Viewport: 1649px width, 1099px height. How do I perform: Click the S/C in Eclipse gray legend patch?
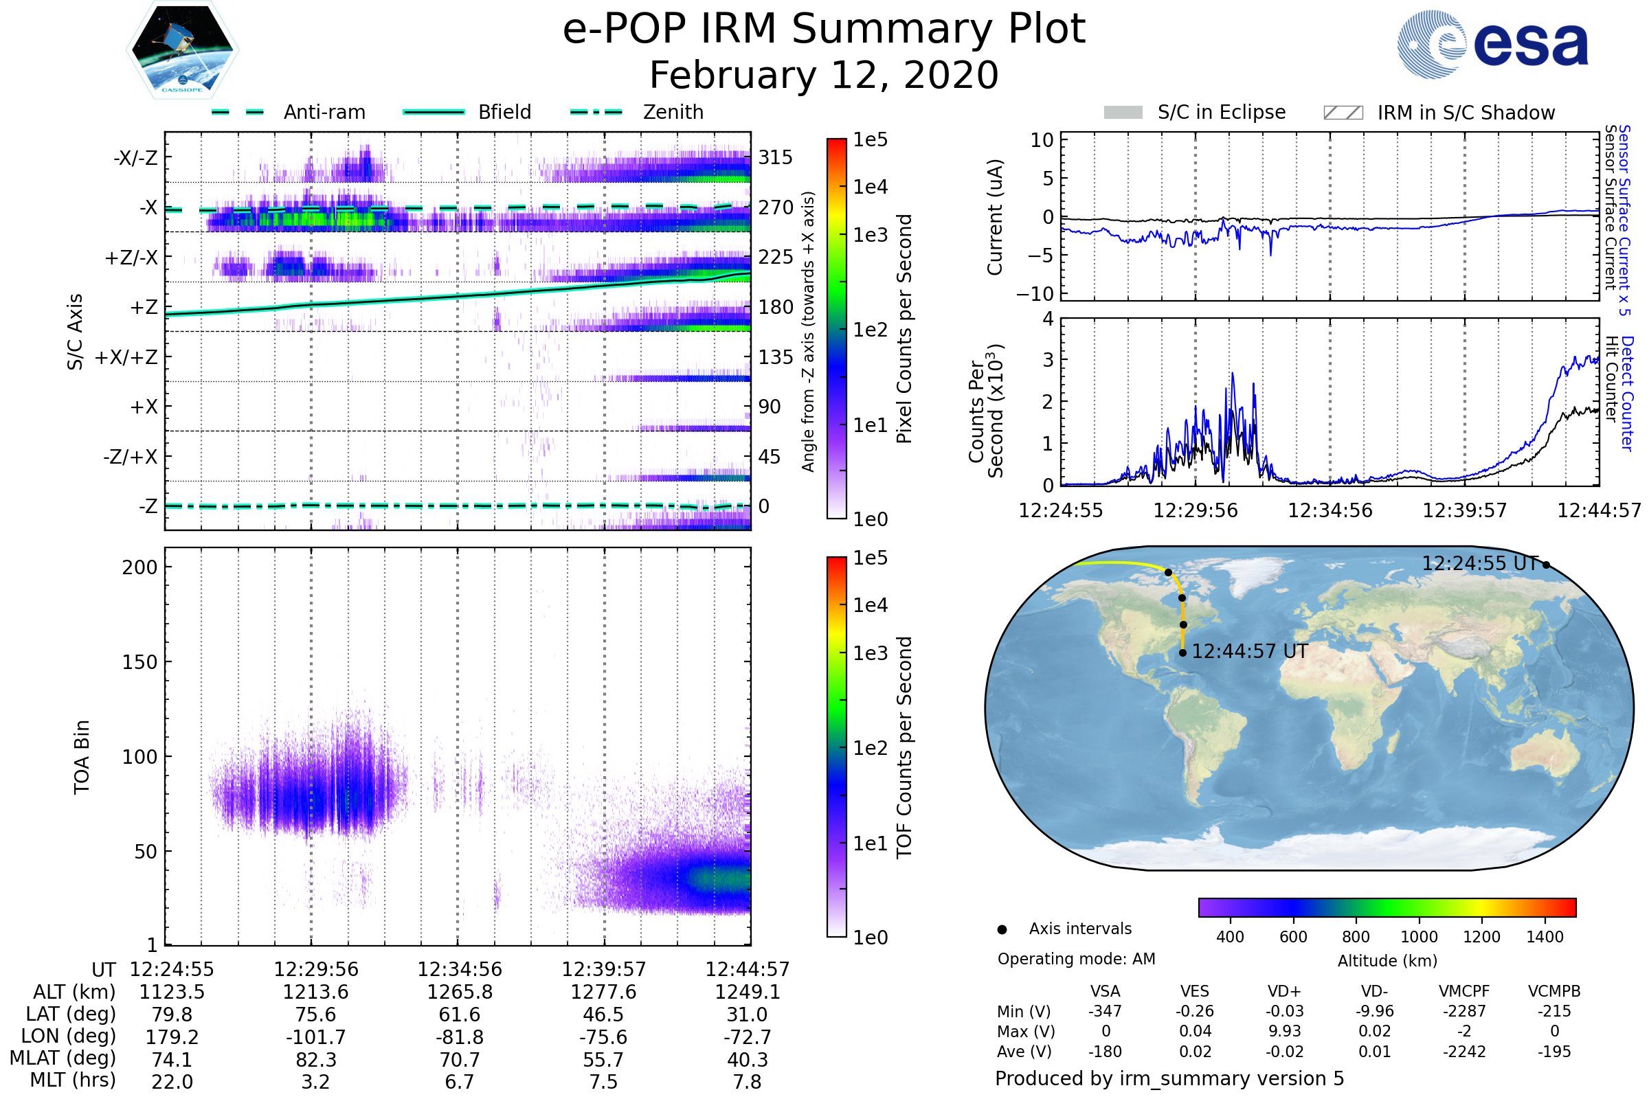pos(1123,113)
